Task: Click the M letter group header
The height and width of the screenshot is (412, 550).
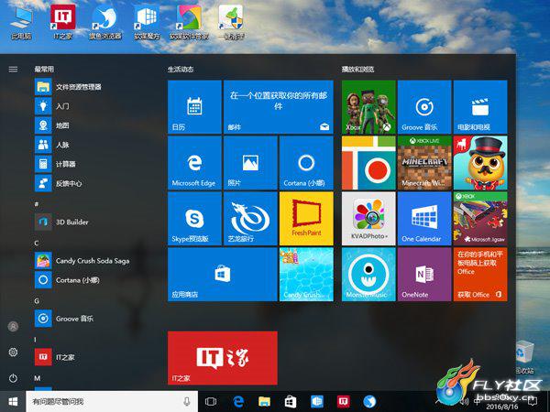Action: tap(38, 378)
